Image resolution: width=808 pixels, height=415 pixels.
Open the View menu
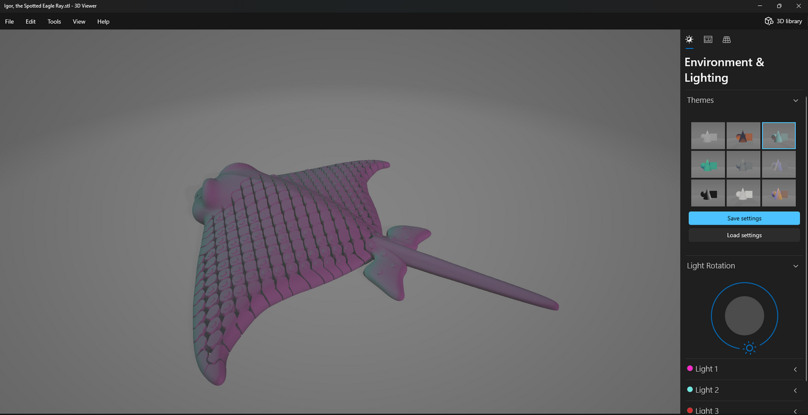78,21
